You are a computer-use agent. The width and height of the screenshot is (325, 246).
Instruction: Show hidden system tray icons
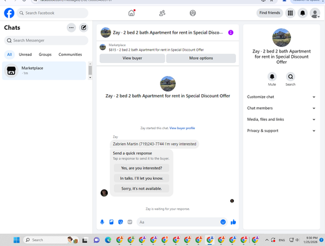pos(267,240)
